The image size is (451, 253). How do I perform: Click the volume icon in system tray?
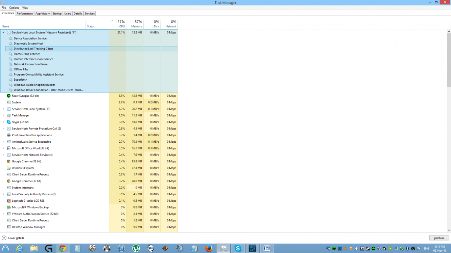356,249
